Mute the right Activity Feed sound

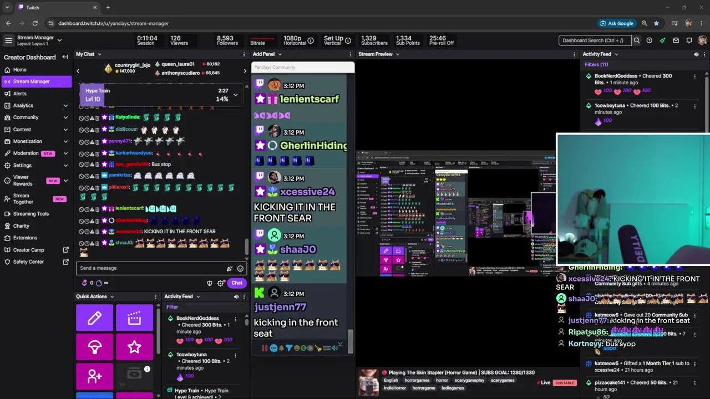pyautogui.click(x=696, y=54)
